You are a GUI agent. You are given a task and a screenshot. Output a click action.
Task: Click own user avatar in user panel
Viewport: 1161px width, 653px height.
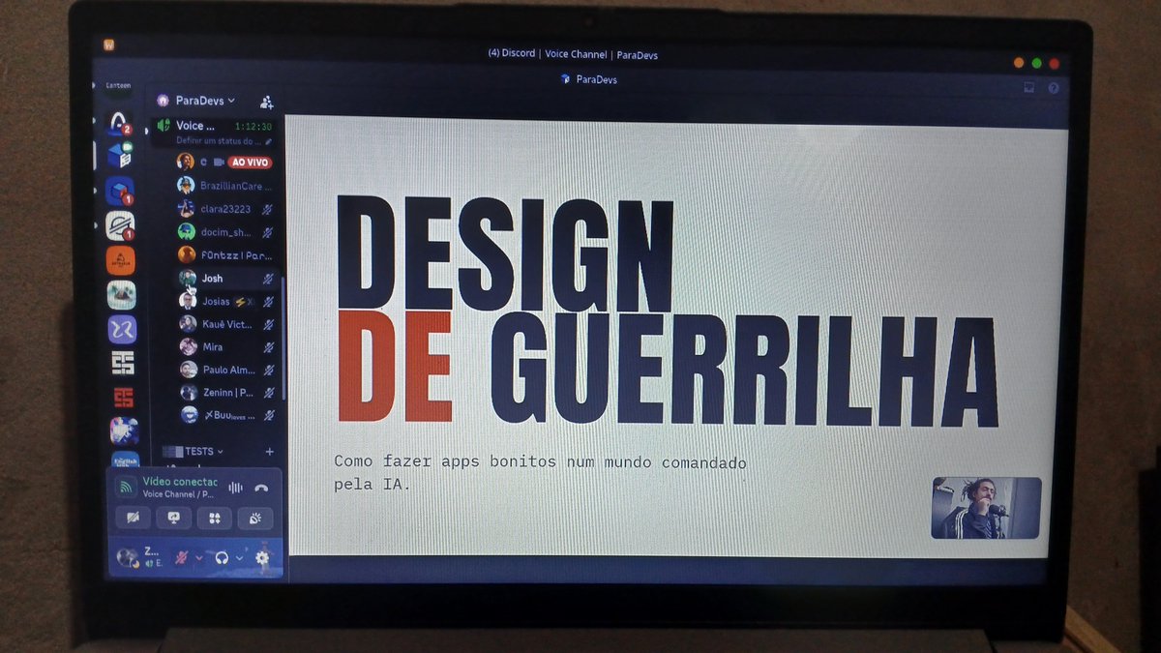point(126,557)
